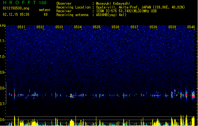The image size is (198, 126).
Task: Click the 0.8 kHz frequency tick label
Action: pyautogui.click(x=3, y=88)
